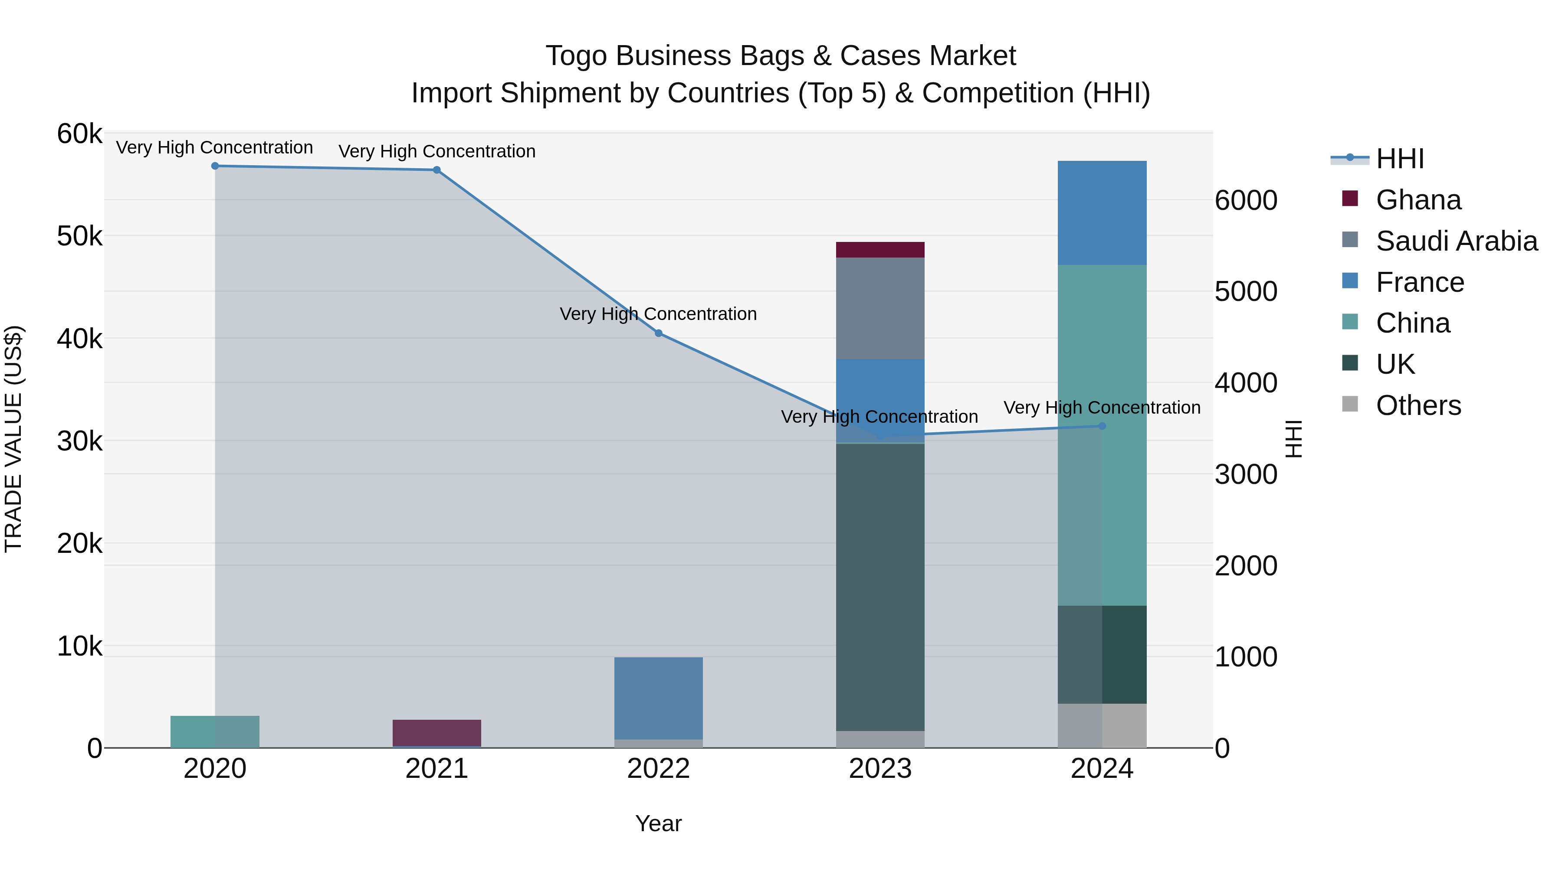Click the chart title Togo Business Bags

pos(781,56)
